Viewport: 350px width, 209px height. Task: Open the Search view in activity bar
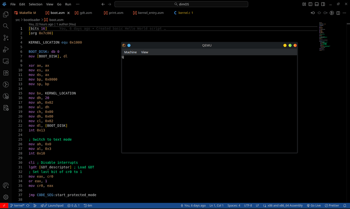pyautogui.click(x=6, y=26)
